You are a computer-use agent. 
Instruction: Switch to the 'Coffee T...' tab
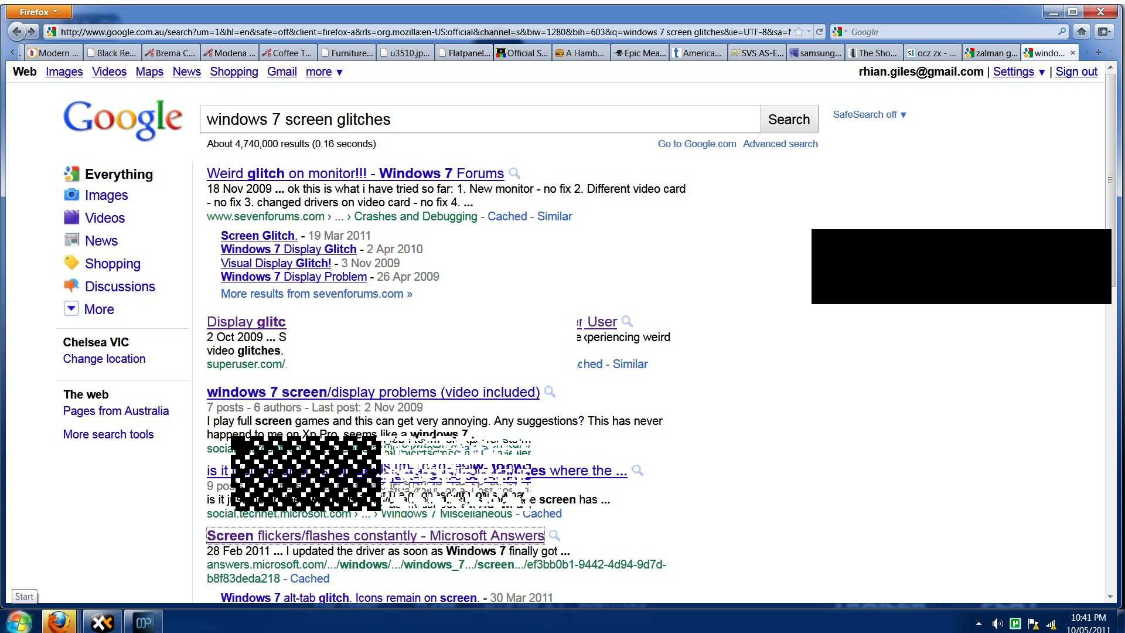288,53
